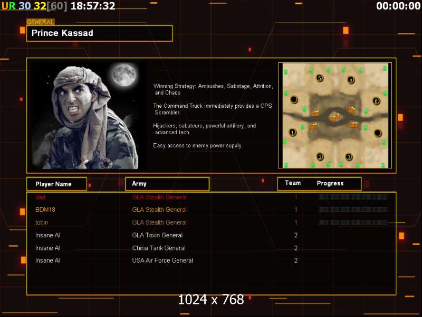The image size is (422, 317).
Task: Click 'Insane AI' in the GLA Toxin General row
Action: (x=47, y=235)
